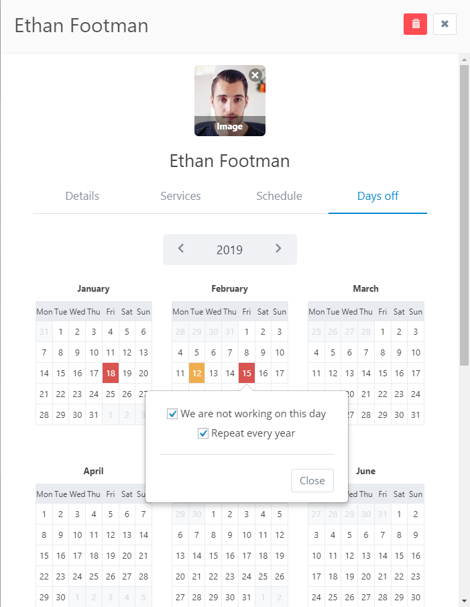
Task: Uncheck "We are not working on this day"
Action: [172, 414]
